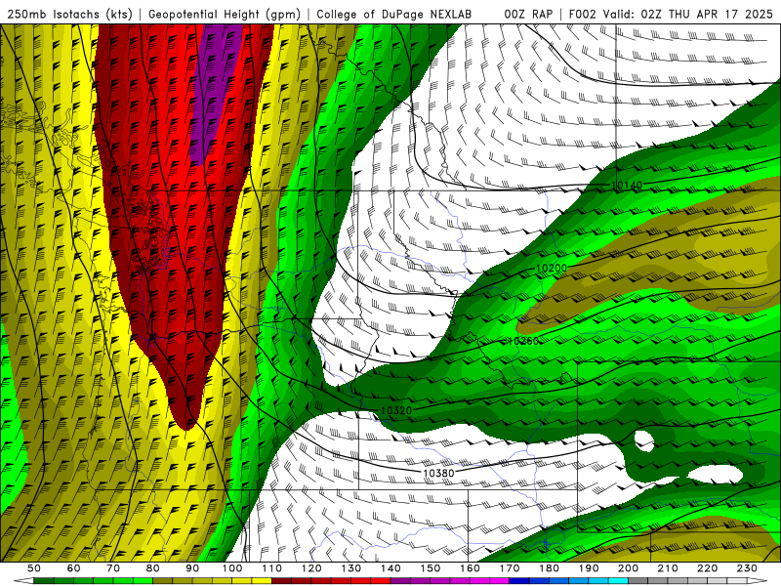
Task: Select the 90 legend value
Action: pyautogui.click(x=192, y=568)
